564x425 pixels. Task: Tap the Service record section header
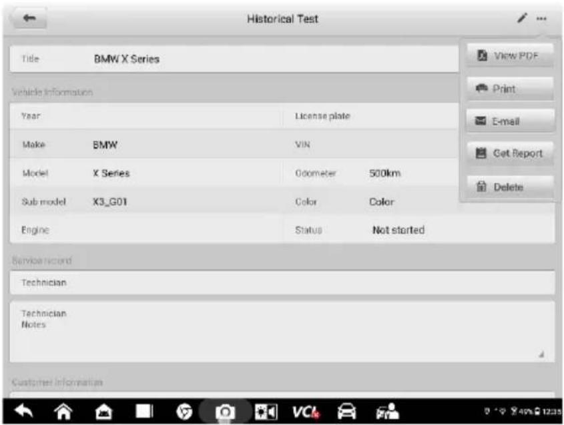click(x=42, y=260)
